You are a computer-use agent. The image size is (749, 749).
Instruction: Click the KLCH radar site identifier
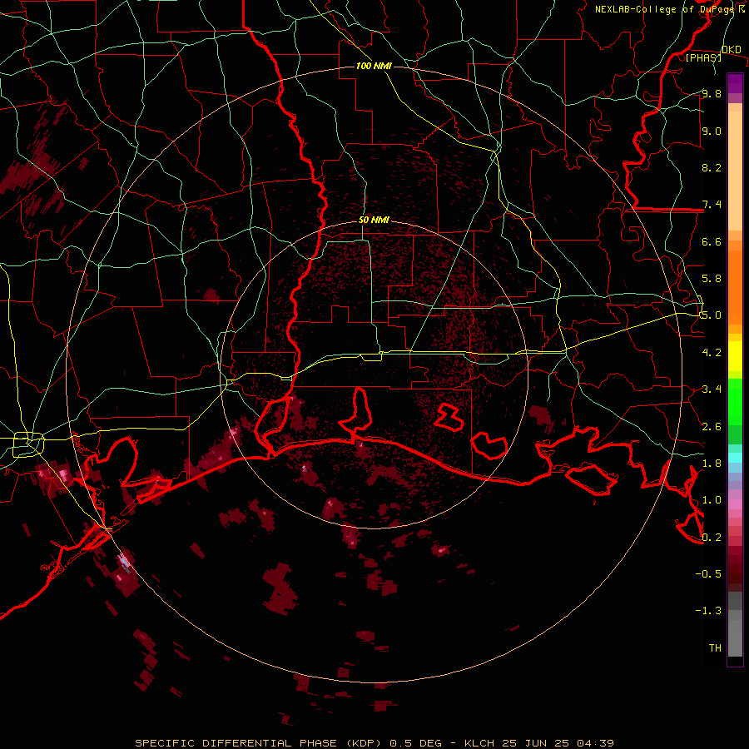click(x=478, y=743)
